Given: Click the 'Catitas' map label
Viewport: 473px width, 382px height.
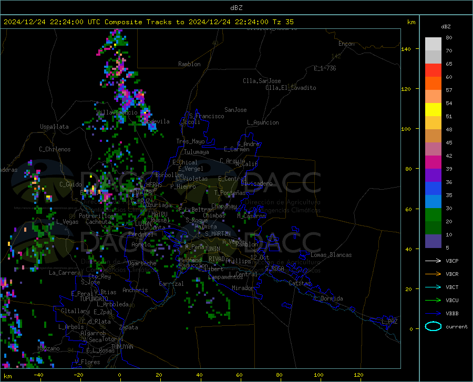Looking at the screenshot, I should tap(300, 283).
